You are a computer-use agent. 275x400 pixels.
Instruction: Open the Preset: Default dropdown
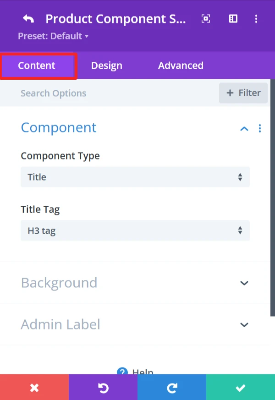pos(53,36)
